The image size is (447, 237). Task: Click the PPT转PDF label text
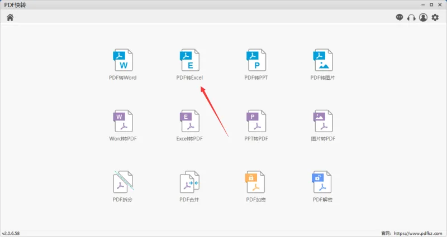point(256,138)
